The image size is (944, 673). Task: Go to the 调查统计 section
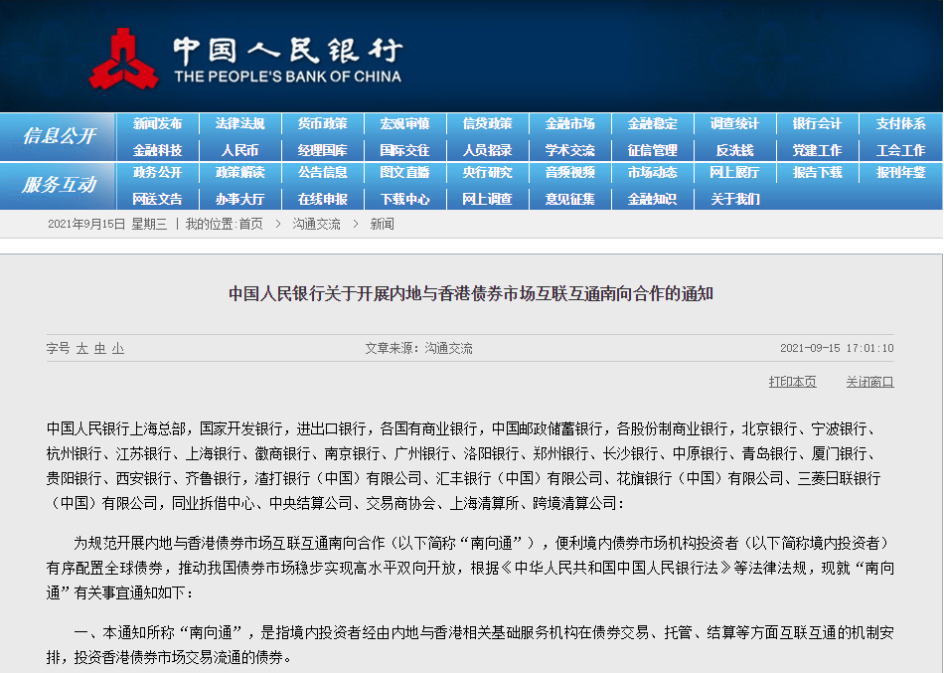734,124
